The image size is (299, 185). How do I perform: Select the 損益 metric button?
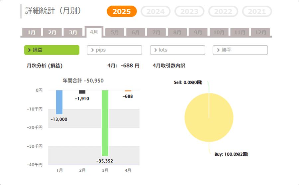coord(52,50)
